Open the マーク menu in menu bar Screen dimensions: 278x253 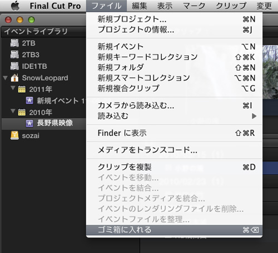click(x=194, y=6)
